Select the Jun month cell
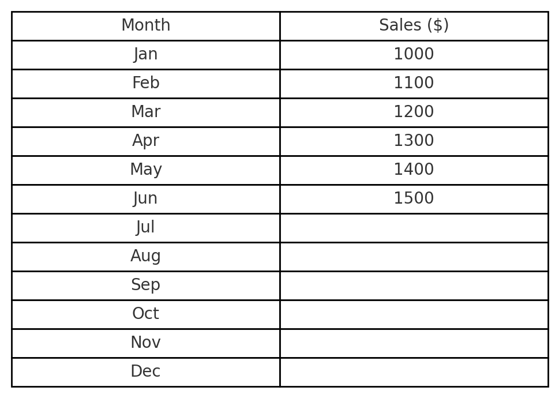This screenshot has width=559, height=398. pyautogui.click(x=145, y=199)
